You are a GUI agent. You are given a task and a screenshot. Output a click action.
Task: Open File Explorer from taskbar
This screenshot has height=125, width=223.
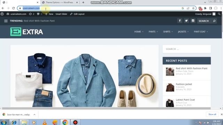pyautogui.click(x=24, y=122)
